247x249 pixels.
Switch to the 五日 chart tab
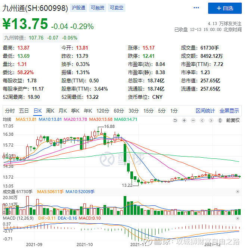pos(24,111)
